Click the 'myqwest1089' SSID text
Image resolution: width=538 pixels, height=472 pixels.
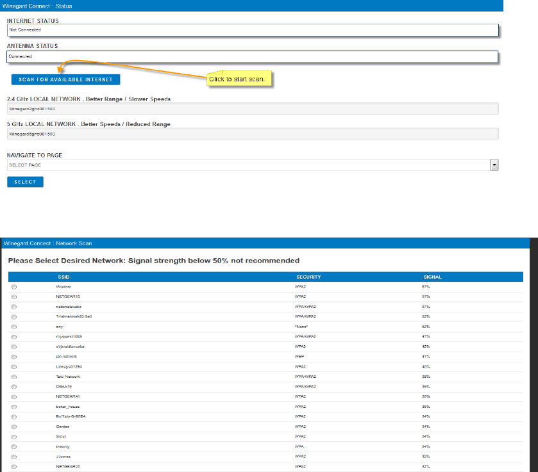pos(69,337)
